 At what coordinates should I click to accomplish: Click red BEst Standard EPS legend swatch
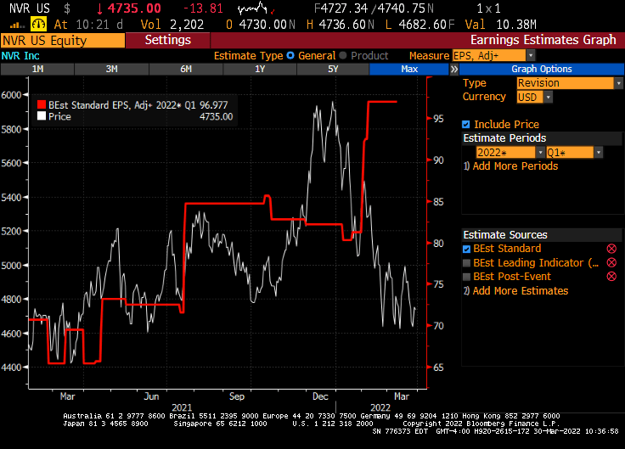[40, 104]
